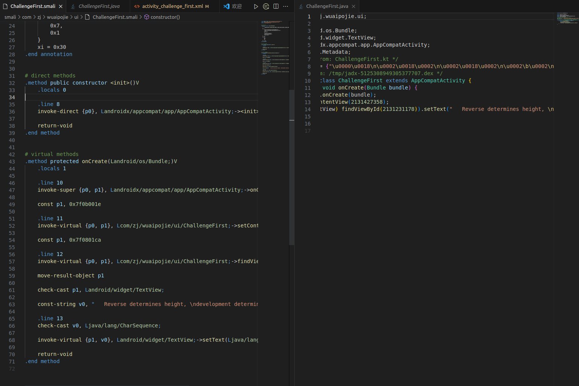Click the Java file icon on right editor tab
The height and width of the screenshot is (386, 579).
[301, 6]
